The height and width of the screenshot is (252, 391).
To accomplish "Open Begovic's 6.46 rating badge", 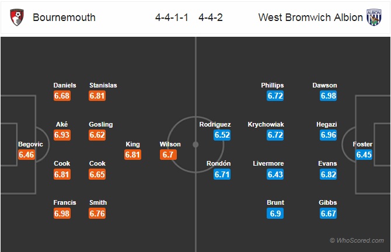I will [26, 155].
